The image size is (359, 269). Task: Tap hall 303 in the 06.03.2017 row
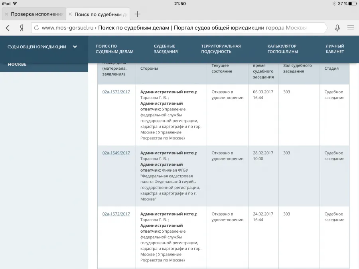tap(287, 92)
